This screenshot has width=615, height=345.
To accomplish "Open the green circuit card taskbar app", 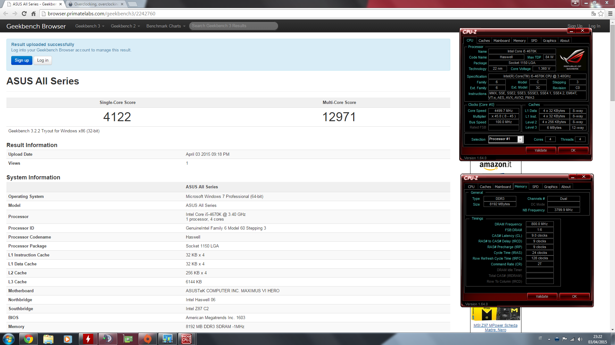I will [128, 339].
